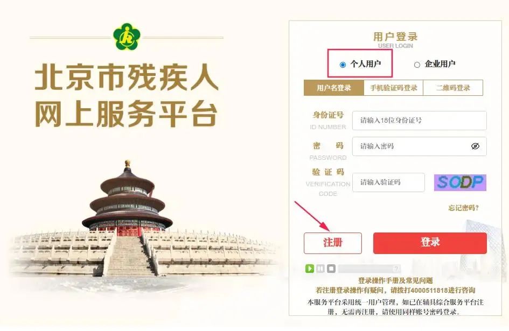Screen dimensions: 509x331
Task: Open the 二维码登录 tab
Action: pos(453,88)
